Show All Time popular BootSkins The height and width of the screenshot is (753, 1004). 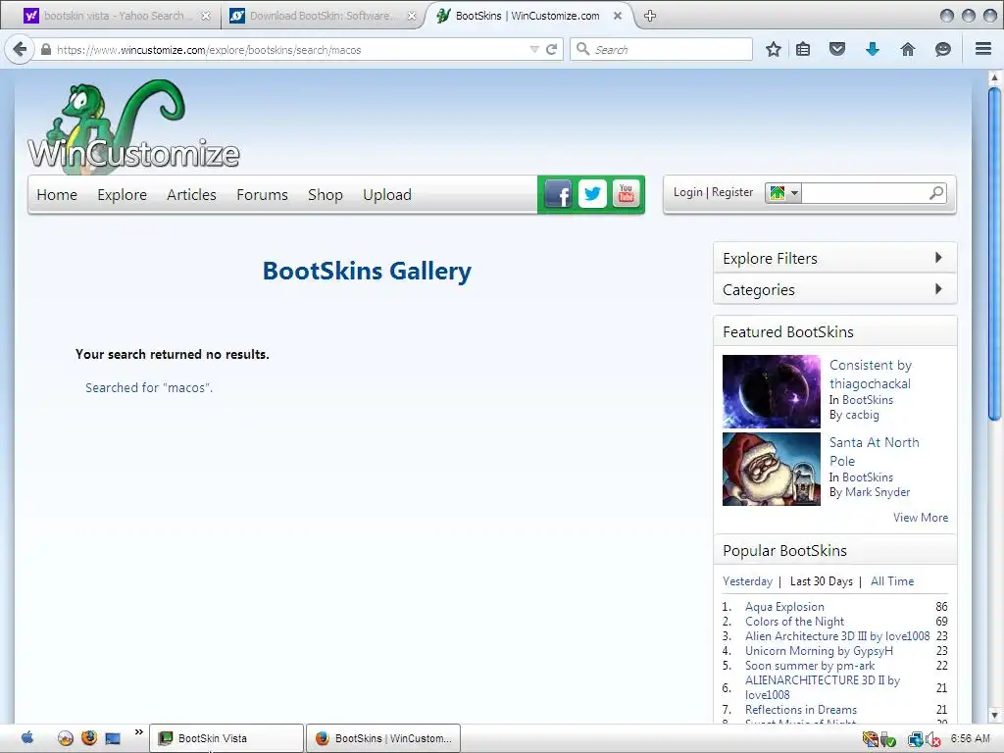[892, 580]
